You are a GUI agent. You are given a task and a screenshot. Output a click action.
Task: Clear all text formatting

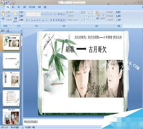(x=48, y=14)
